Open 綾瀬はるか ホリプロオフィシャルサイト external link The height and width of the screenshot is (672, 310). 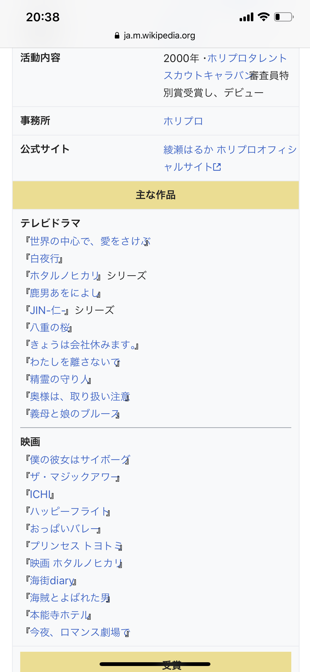pyautogui.click(x=230, y=158)
